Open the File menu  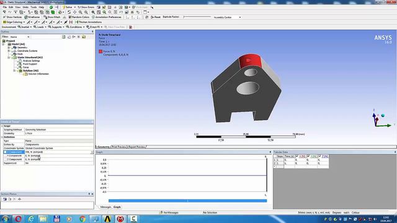(x=4, y=7)
